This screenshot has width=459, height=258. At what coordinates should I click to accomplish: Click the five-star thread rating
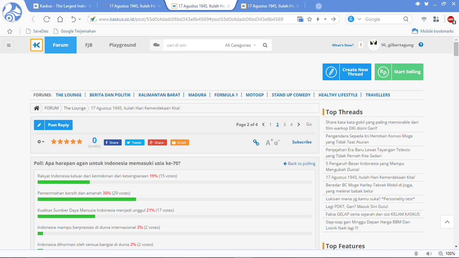[67, 142]
